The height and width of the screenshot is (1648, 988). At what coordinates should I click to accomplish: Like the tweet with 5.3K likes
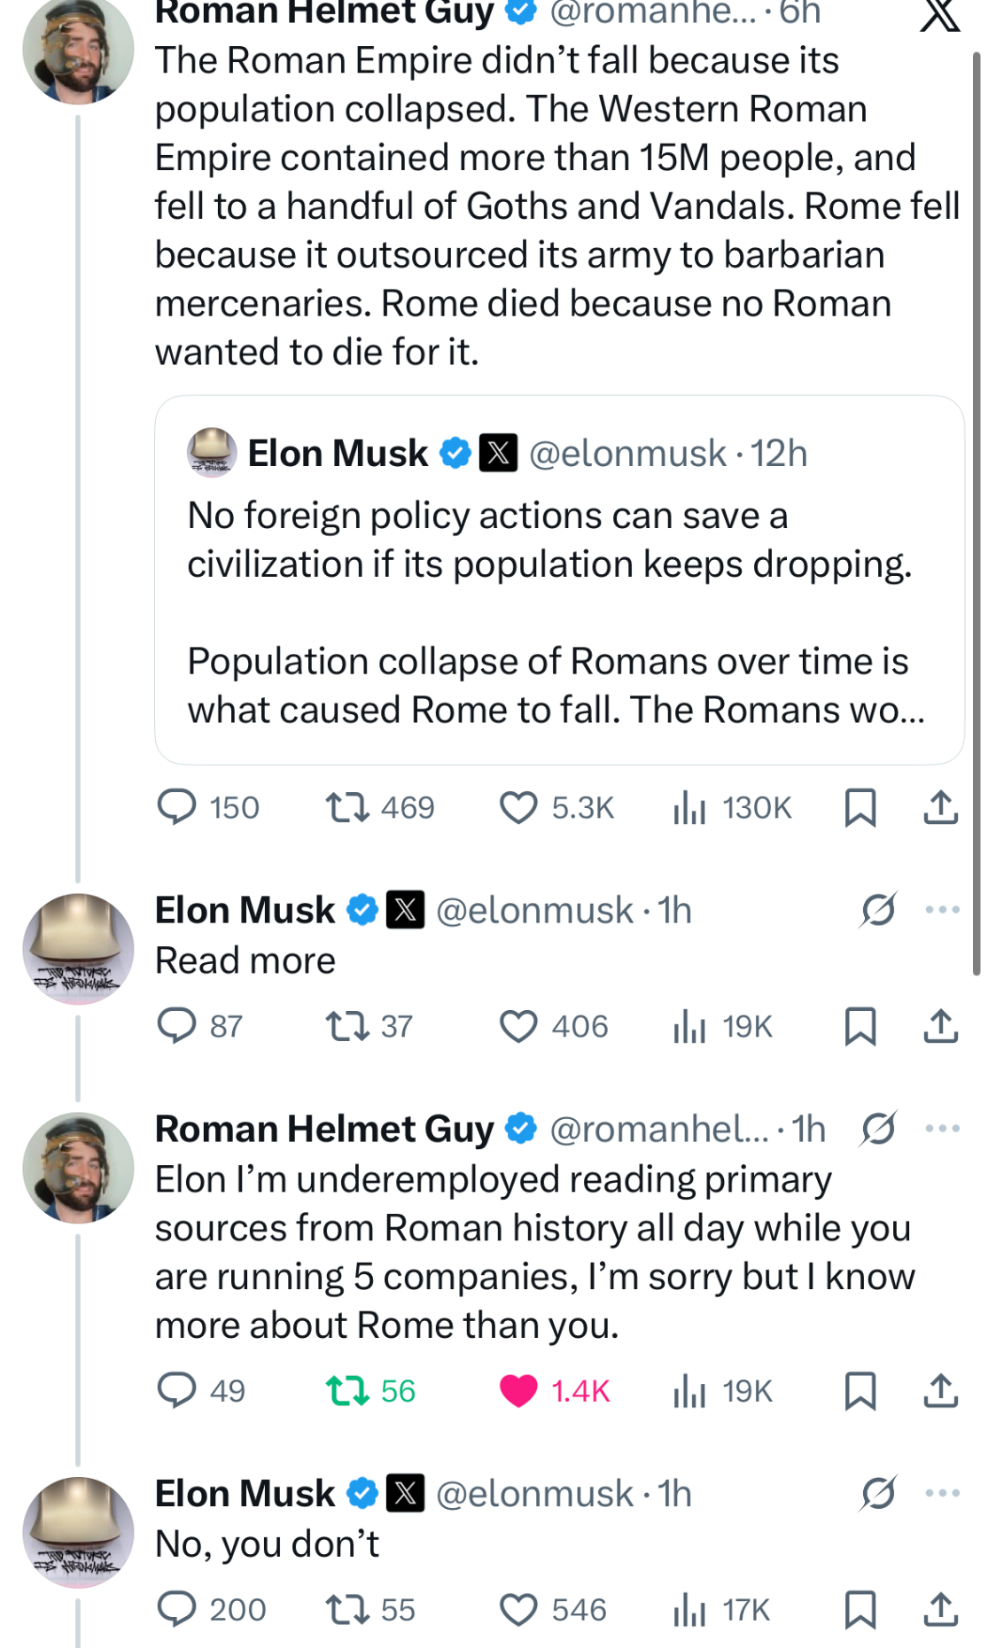[x=518, y=807]
